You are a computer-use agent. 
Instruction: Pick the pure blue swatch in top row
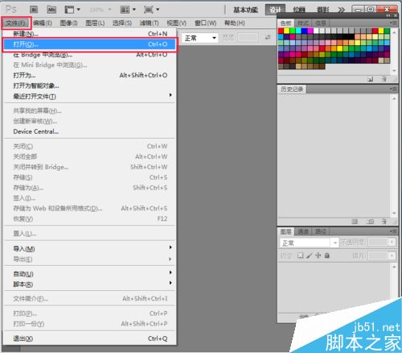pos(305,31)
